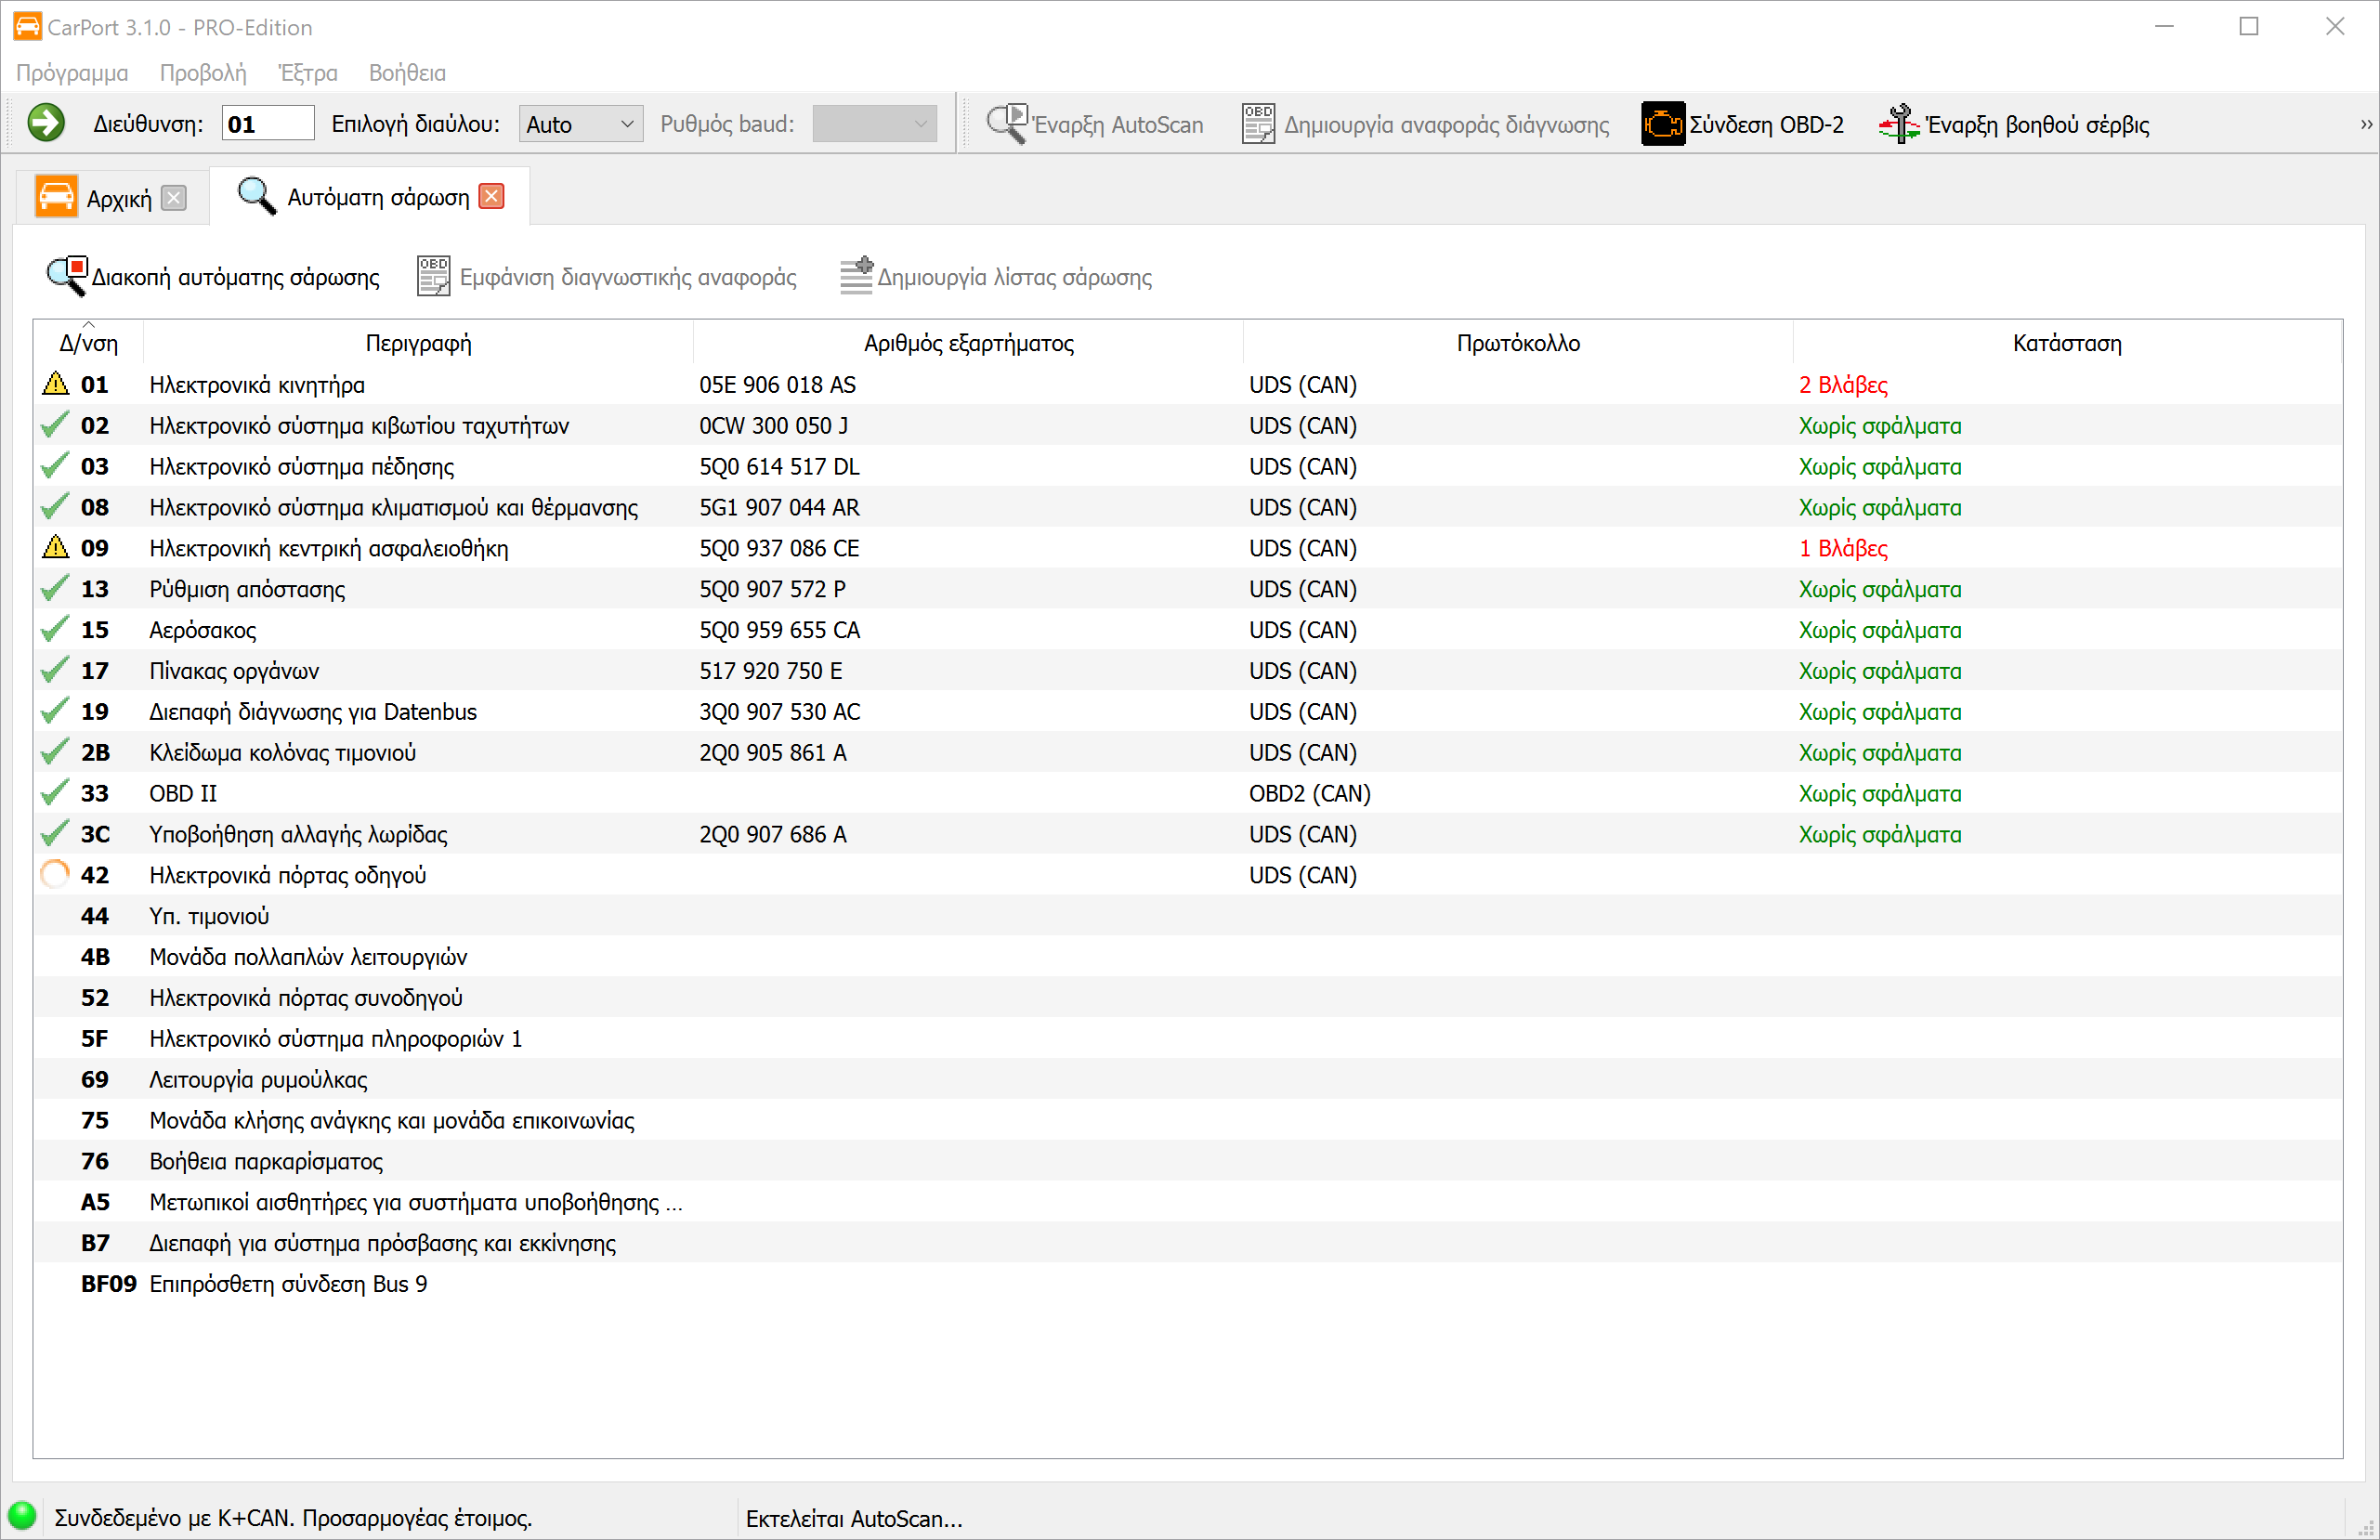The height and width of the screenshot is (1540, 2380).
Task: Expand the toolbar overflow chevron
Action: 2365,124
